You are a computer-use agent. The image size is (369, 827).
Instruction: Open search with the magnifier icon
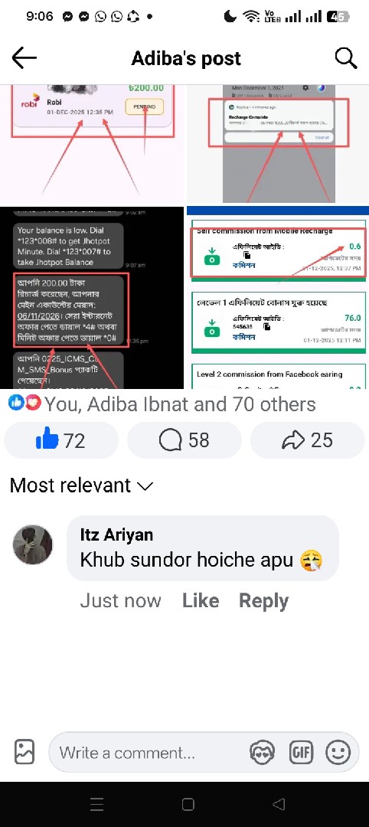346,57
